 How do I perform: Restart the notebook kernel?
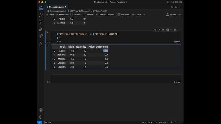click(x=89, y=14)
